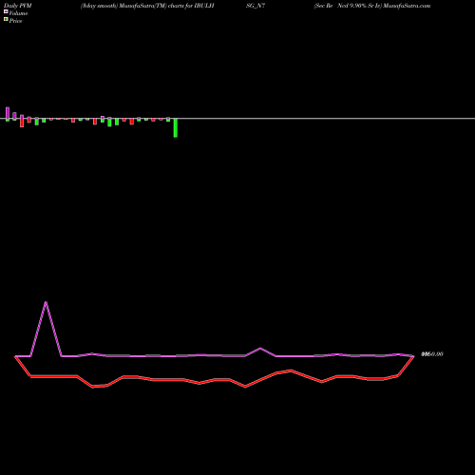Select the 'Volume' legend label
Viewport: 475px width, 475px height.
coord(18,13)
